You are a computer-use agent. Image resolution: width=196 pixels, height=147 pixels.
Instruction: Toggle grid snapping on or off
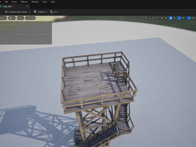point(171,18)
